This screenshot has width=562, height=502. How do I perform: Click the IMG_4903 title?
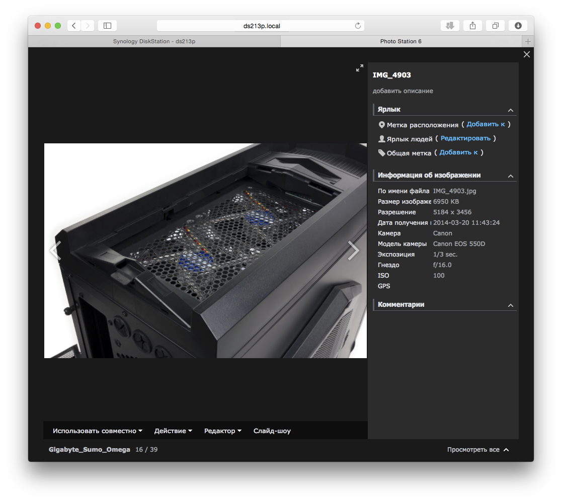[391, 75]
